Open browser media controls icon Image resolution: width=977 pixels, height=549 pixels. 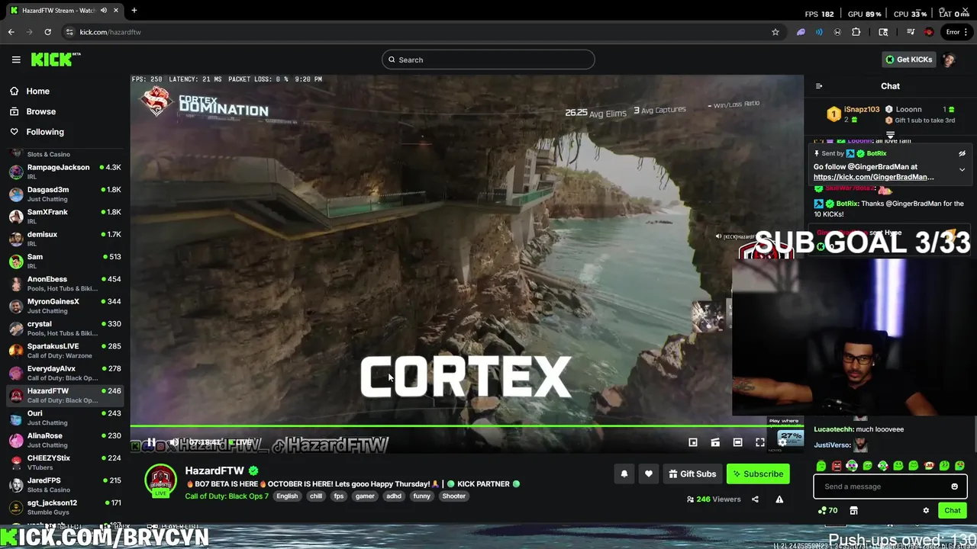[911, 32]
